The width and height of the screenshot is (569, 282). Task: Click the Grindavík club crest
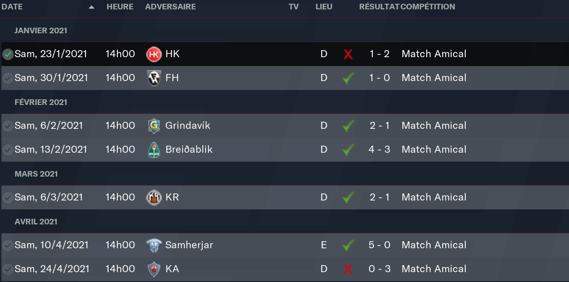click(154, 126)
